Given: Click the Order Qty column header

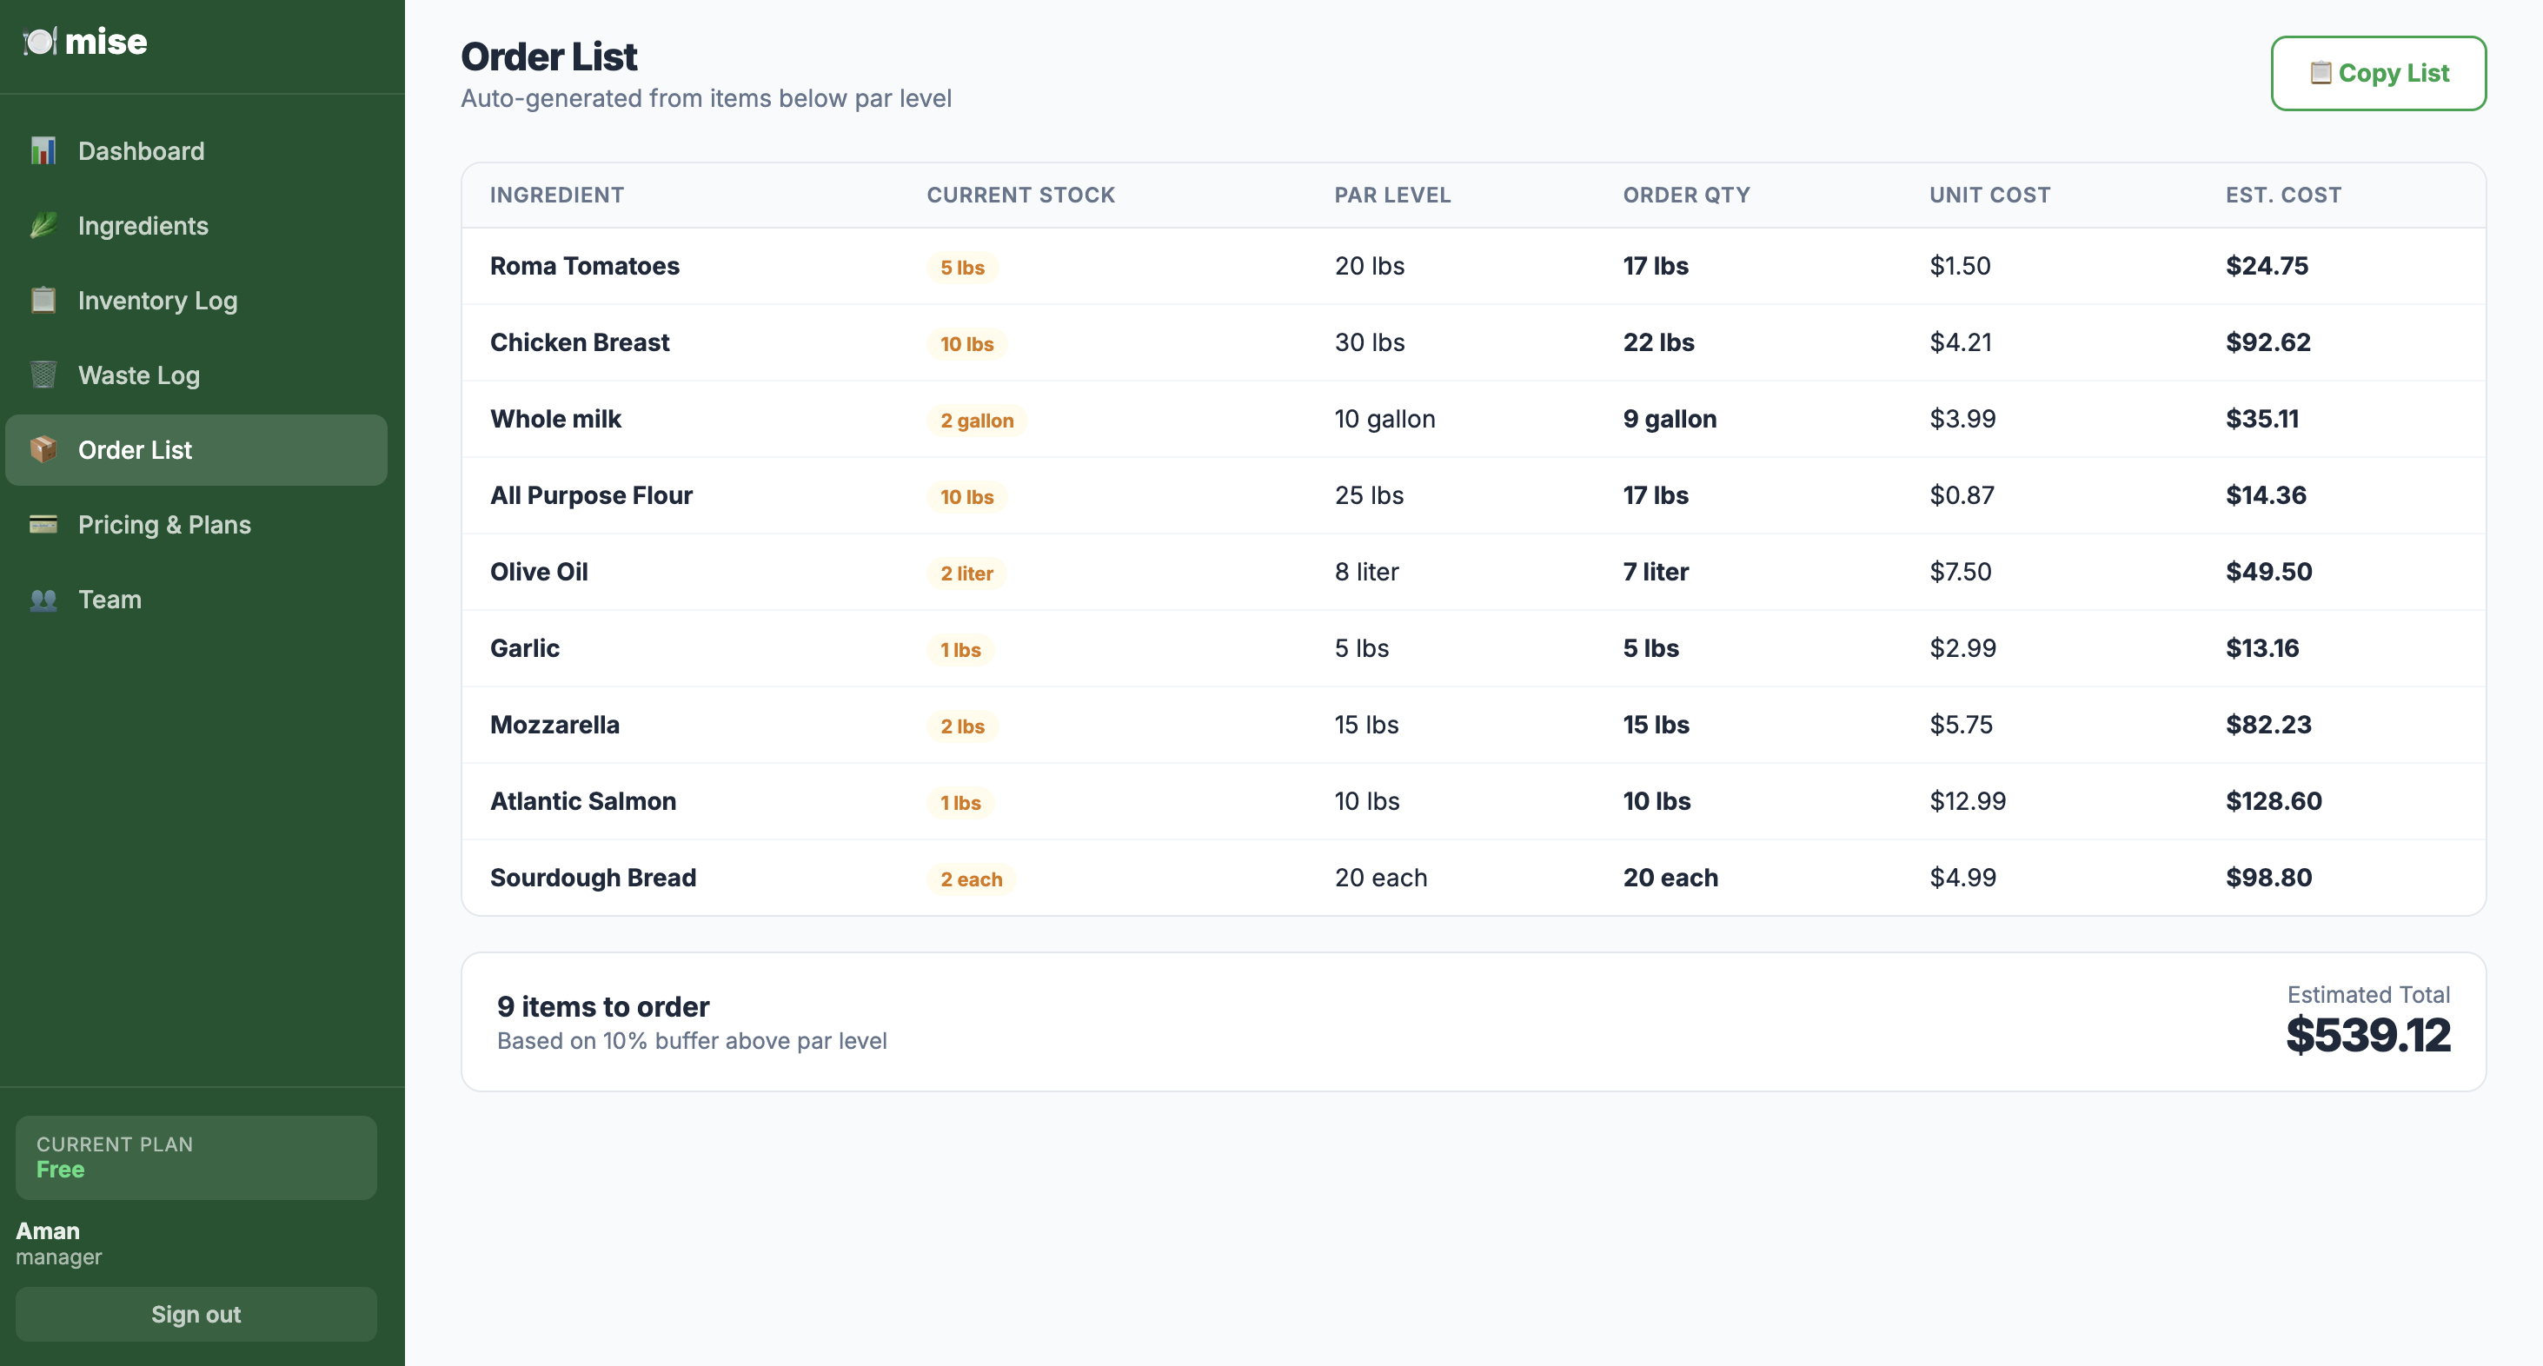Looking at the screenshot, I should pyautogui.click(x=1686, y=196).
